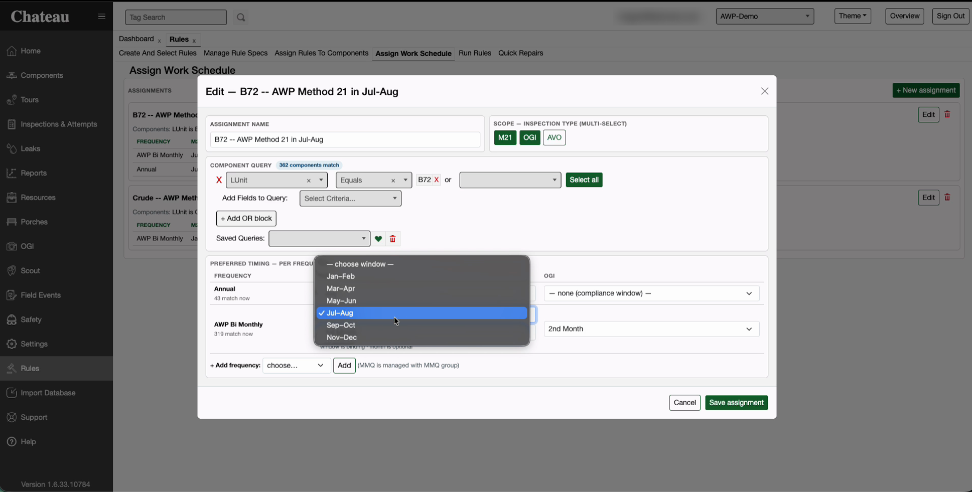972x492 pixels.
Task: Toggle the AVO inspection type
Action: [554, 137]
